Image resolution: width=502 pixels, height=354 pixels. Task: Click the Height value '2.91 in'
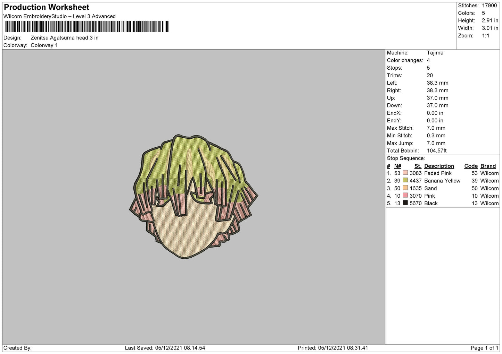490,21
